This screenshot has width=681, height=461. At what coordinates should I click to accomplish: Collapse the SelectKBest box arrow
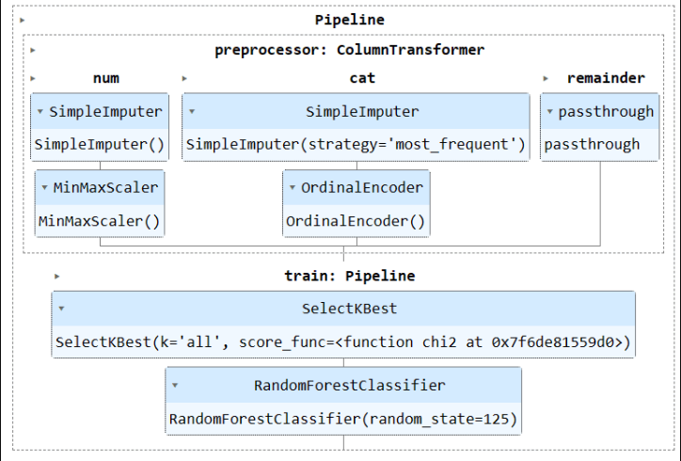pos(61,309)
